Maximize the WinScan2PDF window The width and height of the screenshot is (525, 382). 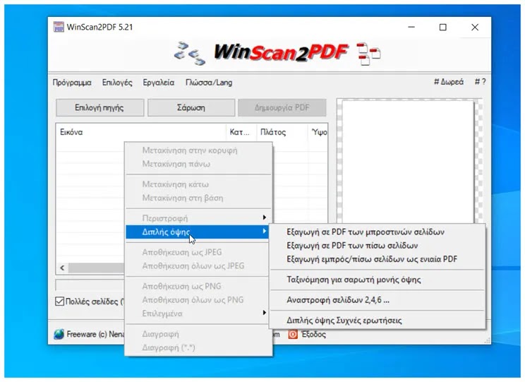coord(443,27)
